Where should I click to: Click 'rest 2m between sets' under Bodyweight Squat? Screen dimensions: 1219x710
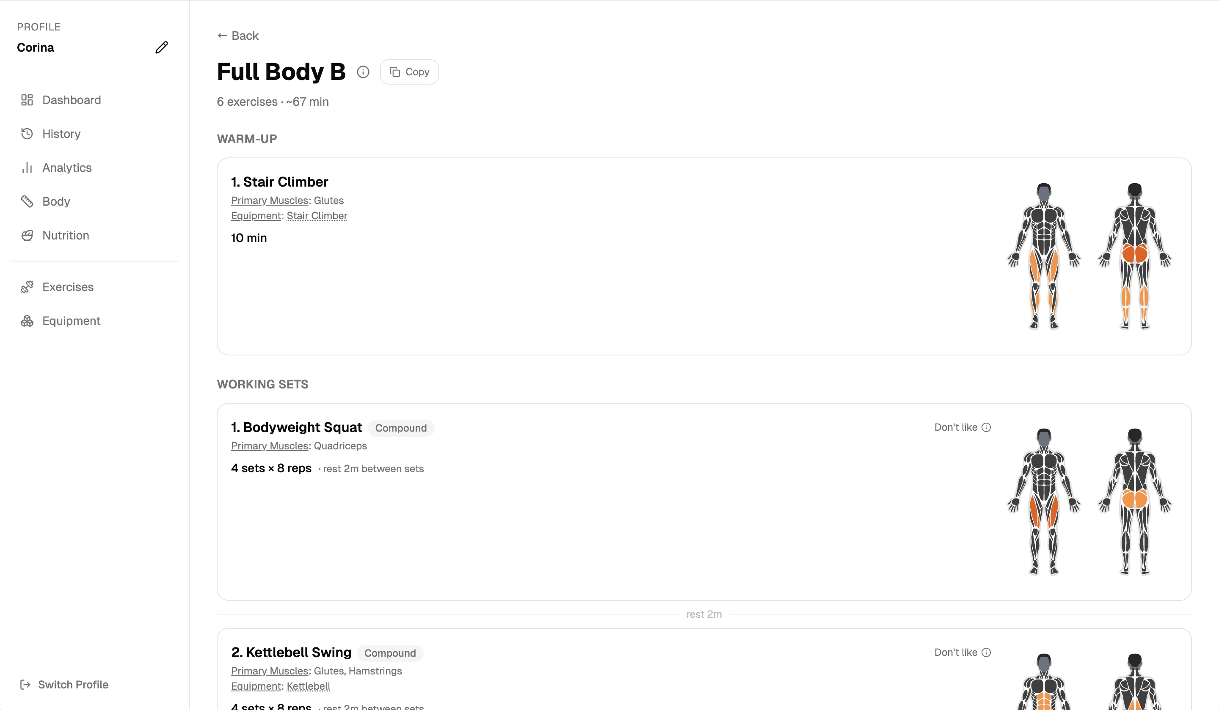pyautogui.click(x=373, y=469)
